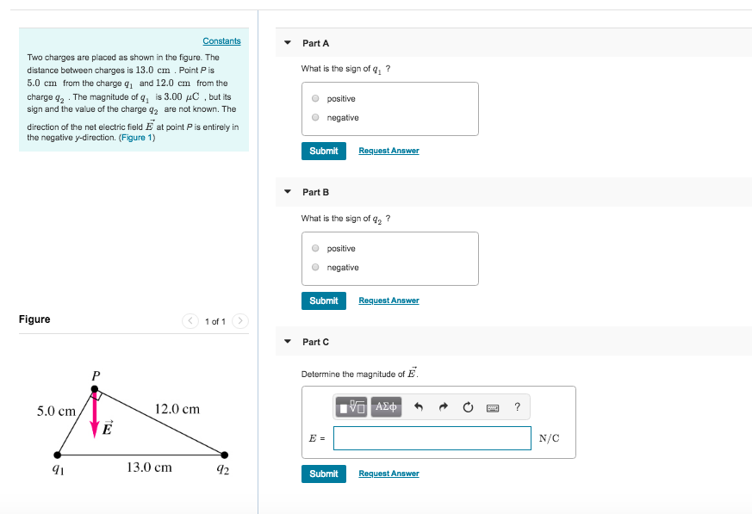752x514 pixels.
Task: Go to previous figure arrow
Action: tap(190, 321)
